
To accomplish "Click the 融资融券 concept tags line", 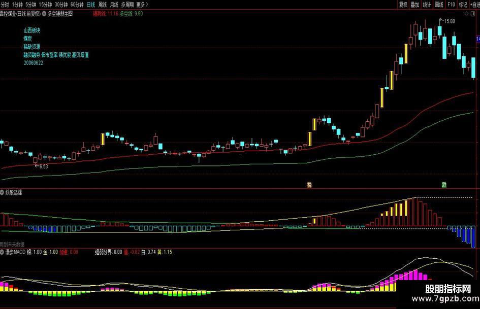I will (x=56, y=55).
